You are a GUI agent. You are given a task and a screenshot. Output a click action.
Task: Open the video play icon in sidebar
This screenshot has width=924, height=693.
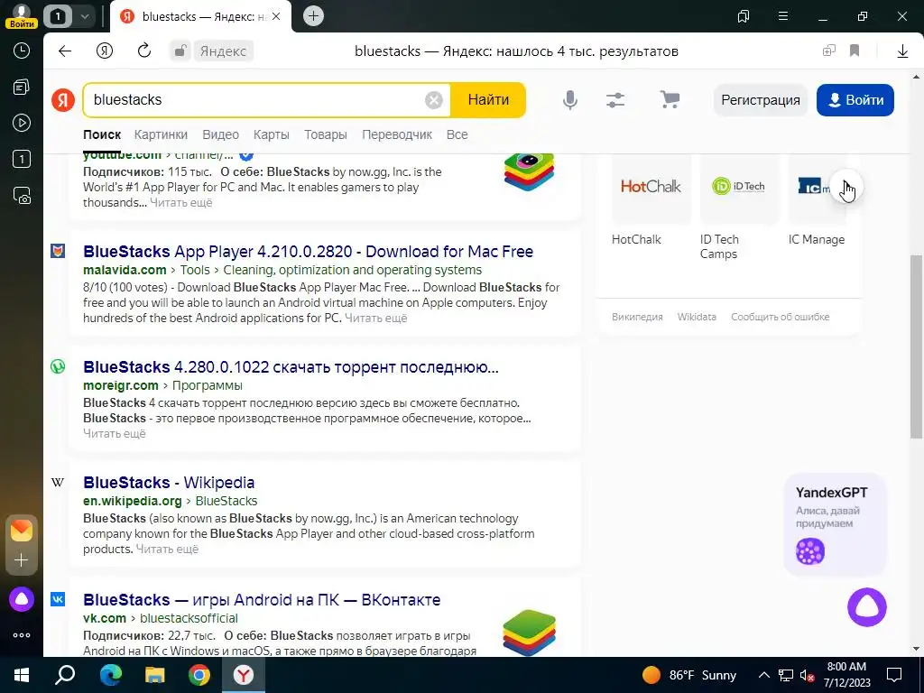22,123
